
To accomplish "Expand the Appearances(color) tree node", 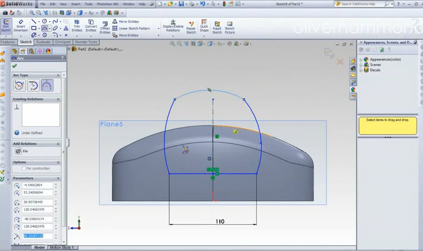I will tap(361, 59).
